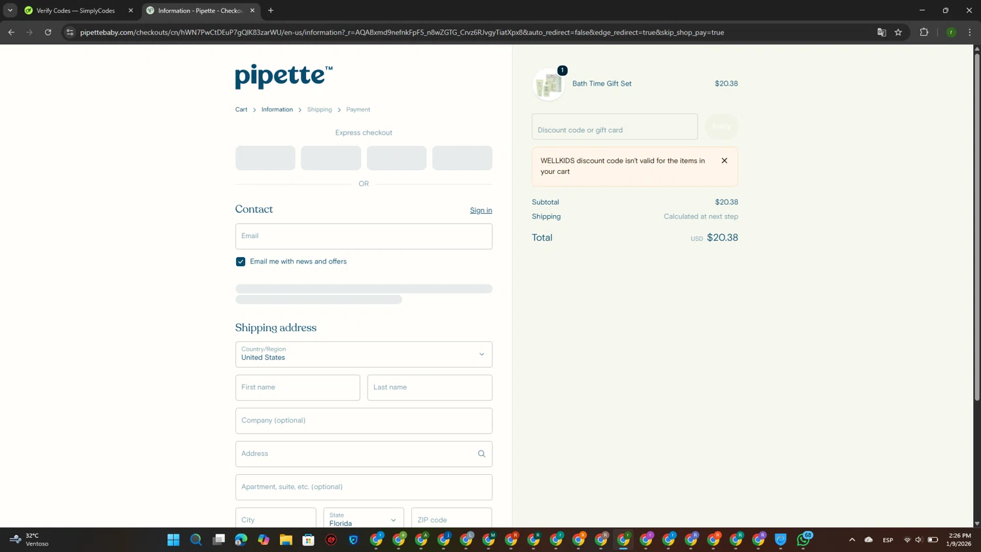View site information icon in address bar
Image resolution: width=981 pixels, height=552 pixels.
click(x=70, y=32)
